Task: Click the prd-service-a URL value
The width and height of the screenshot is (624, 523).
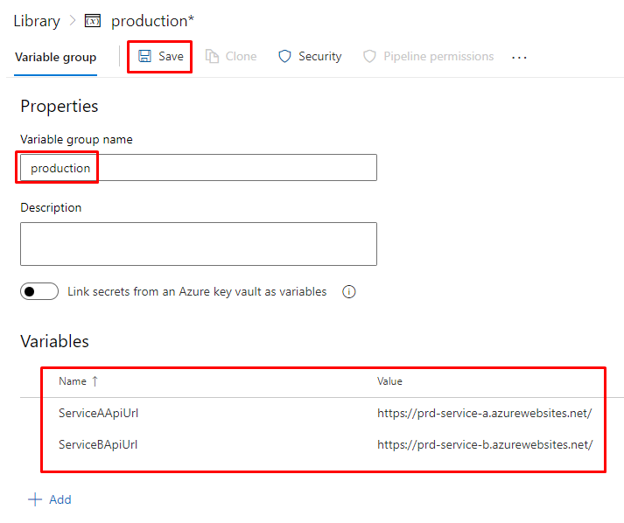Action: pos(484,413)
